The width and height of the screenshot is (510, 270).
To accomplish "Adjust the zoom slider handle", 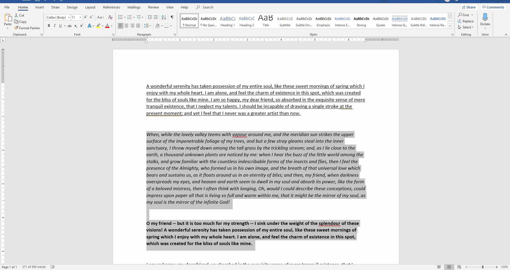I will tap(483, 267).
